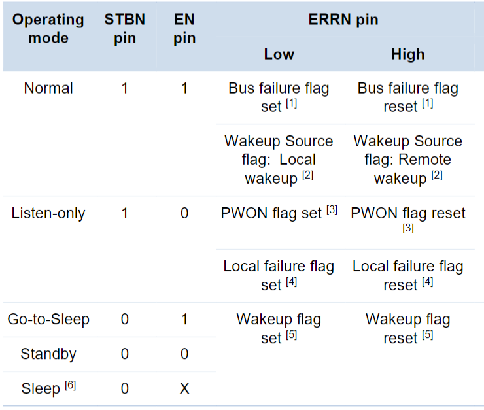Viewport: 484px width, 410px height.
Task: Click the Standby mode cell
Action: [48, 354]
